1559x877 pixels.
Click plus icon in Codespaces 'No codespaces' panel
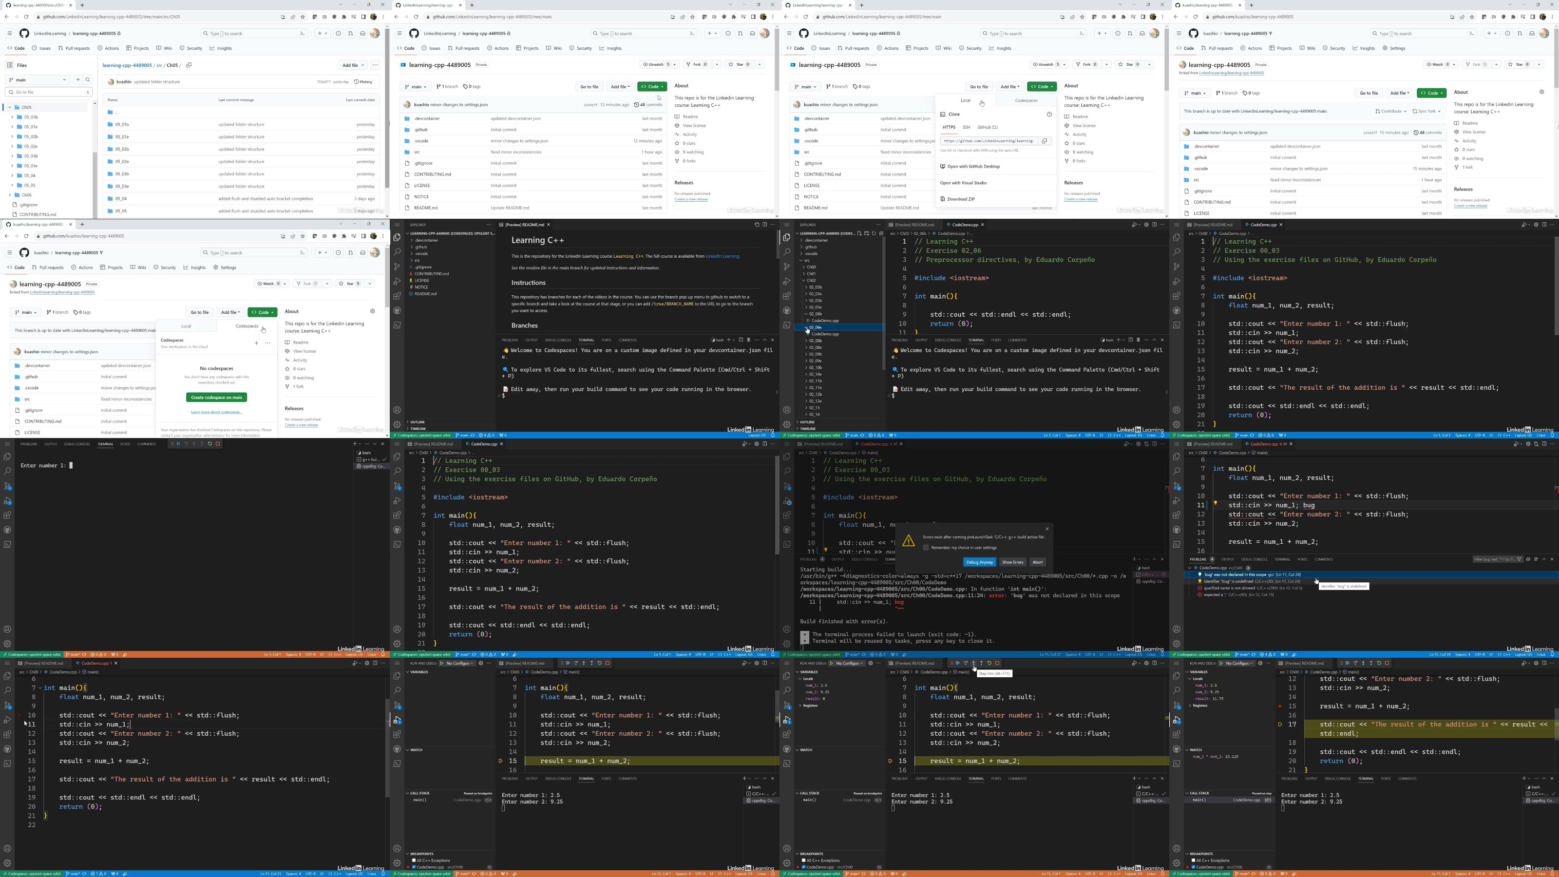click(256, 343)
